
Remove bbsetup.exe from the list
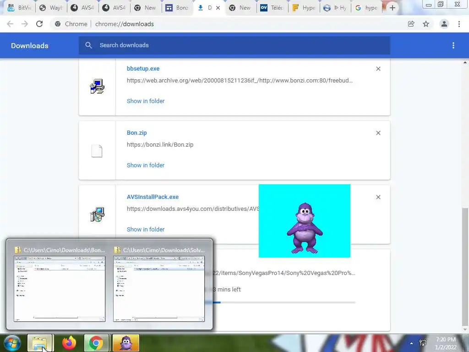click(378, 69)
